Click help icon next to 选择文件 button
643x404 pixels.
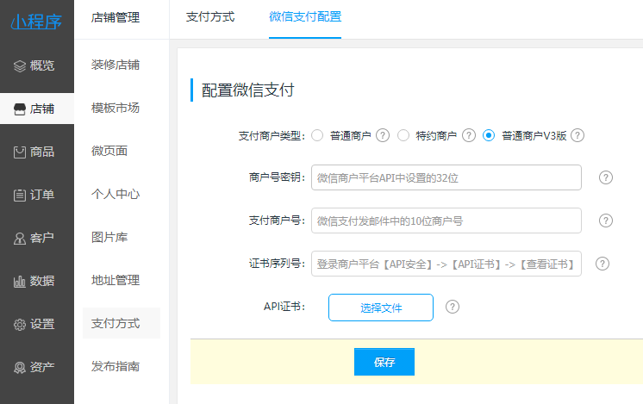tap(453, 307)
